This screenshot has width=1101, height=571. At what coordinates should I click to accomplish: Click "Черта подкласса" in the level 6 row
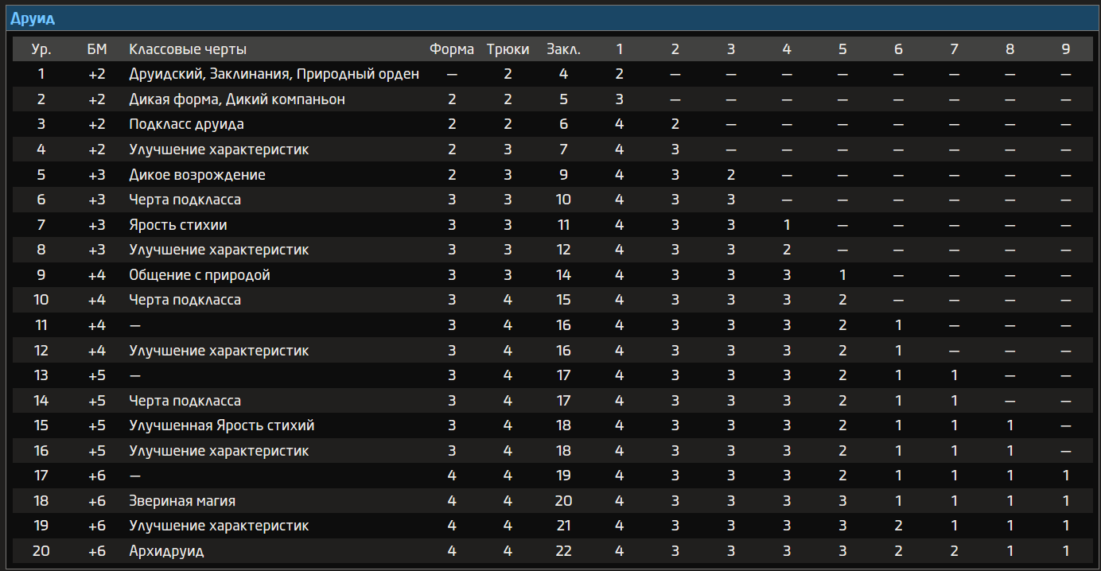[185, 200]
